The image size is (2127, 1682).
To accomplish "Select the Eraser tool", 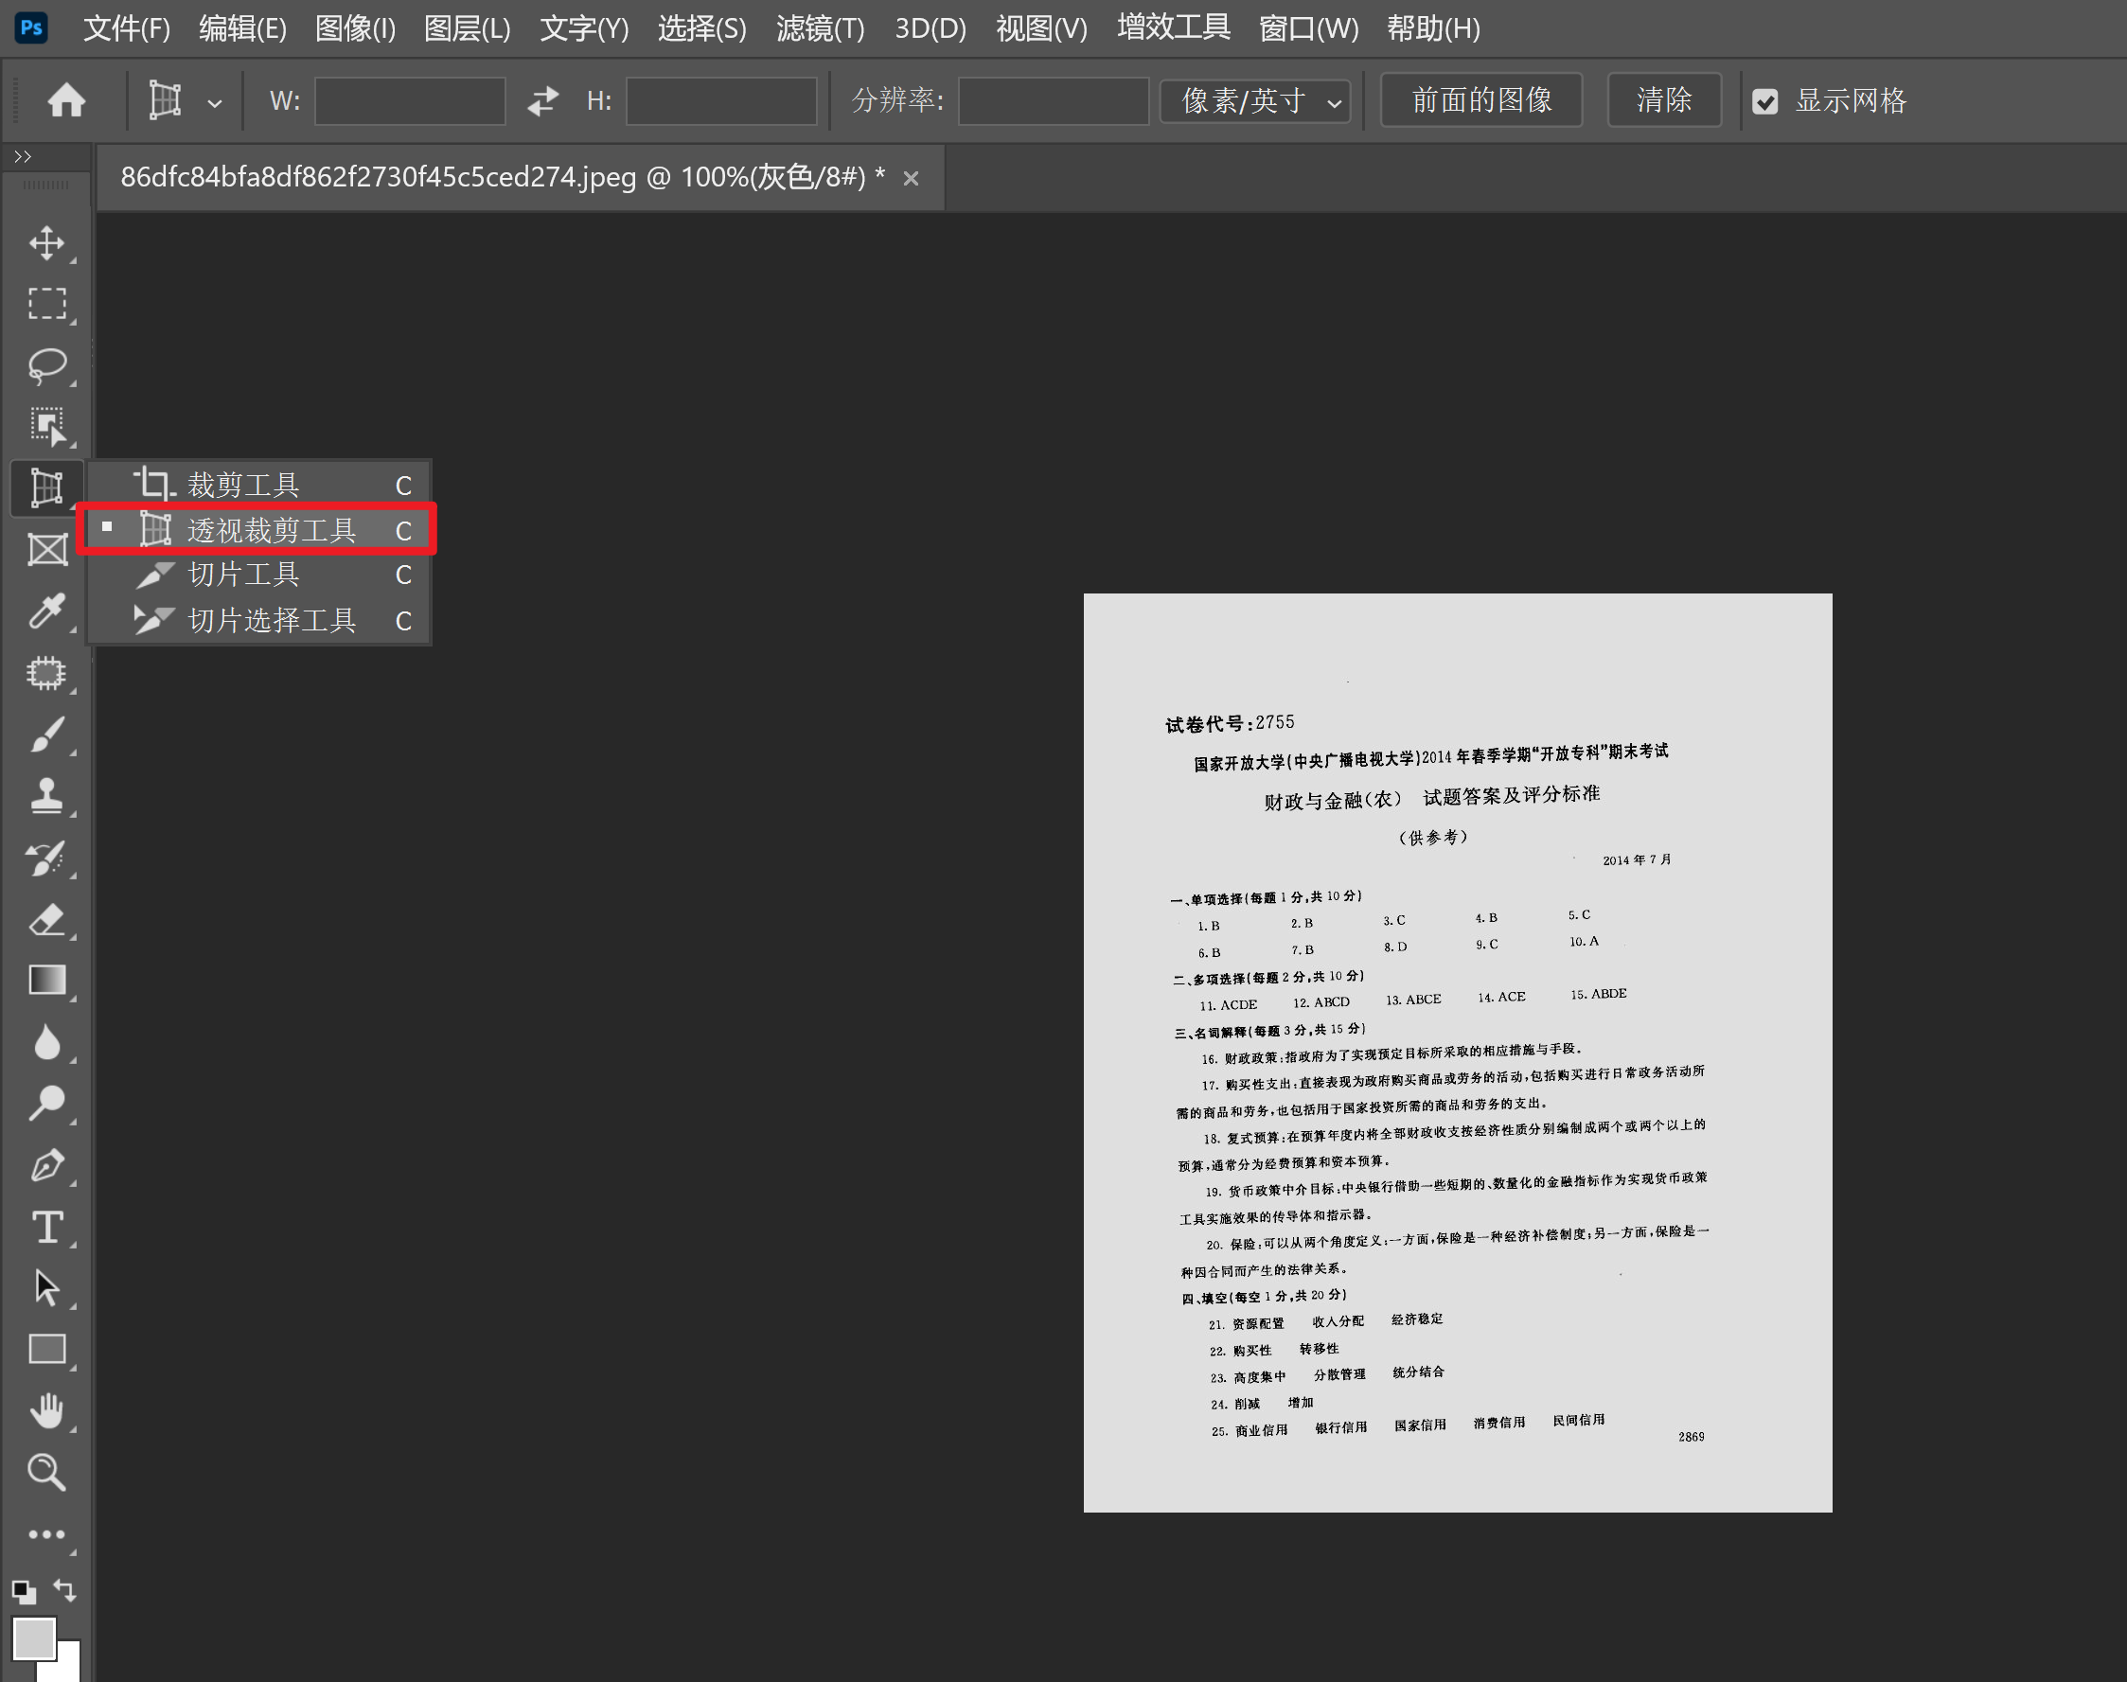I will [46, 919].
